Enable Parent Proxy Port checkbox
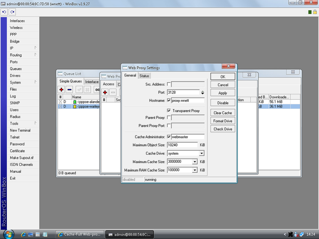This screenshot has height=239, width=319. pos(169,126)
